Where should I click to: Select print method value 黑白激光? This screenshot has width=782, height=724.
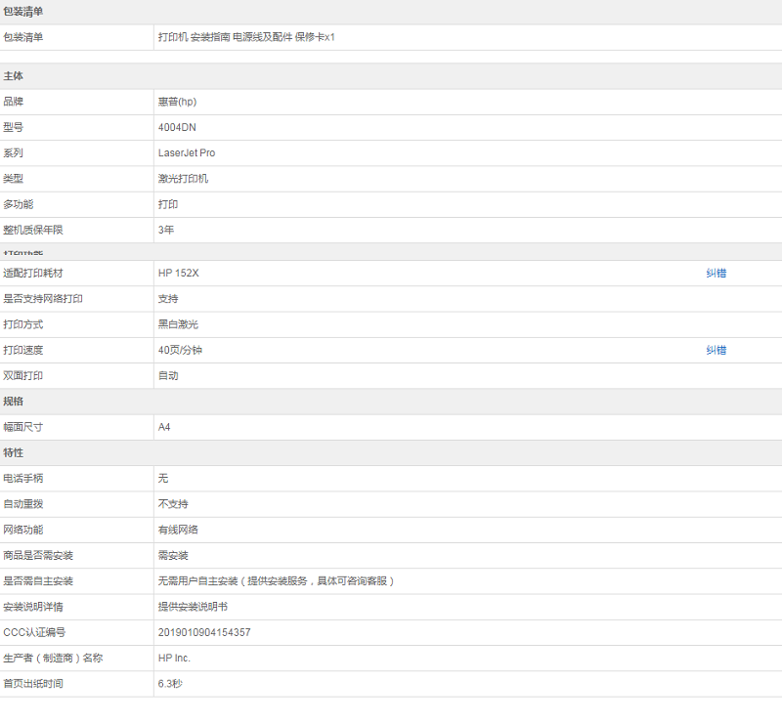pyautogui.click(x=178, y=324)
